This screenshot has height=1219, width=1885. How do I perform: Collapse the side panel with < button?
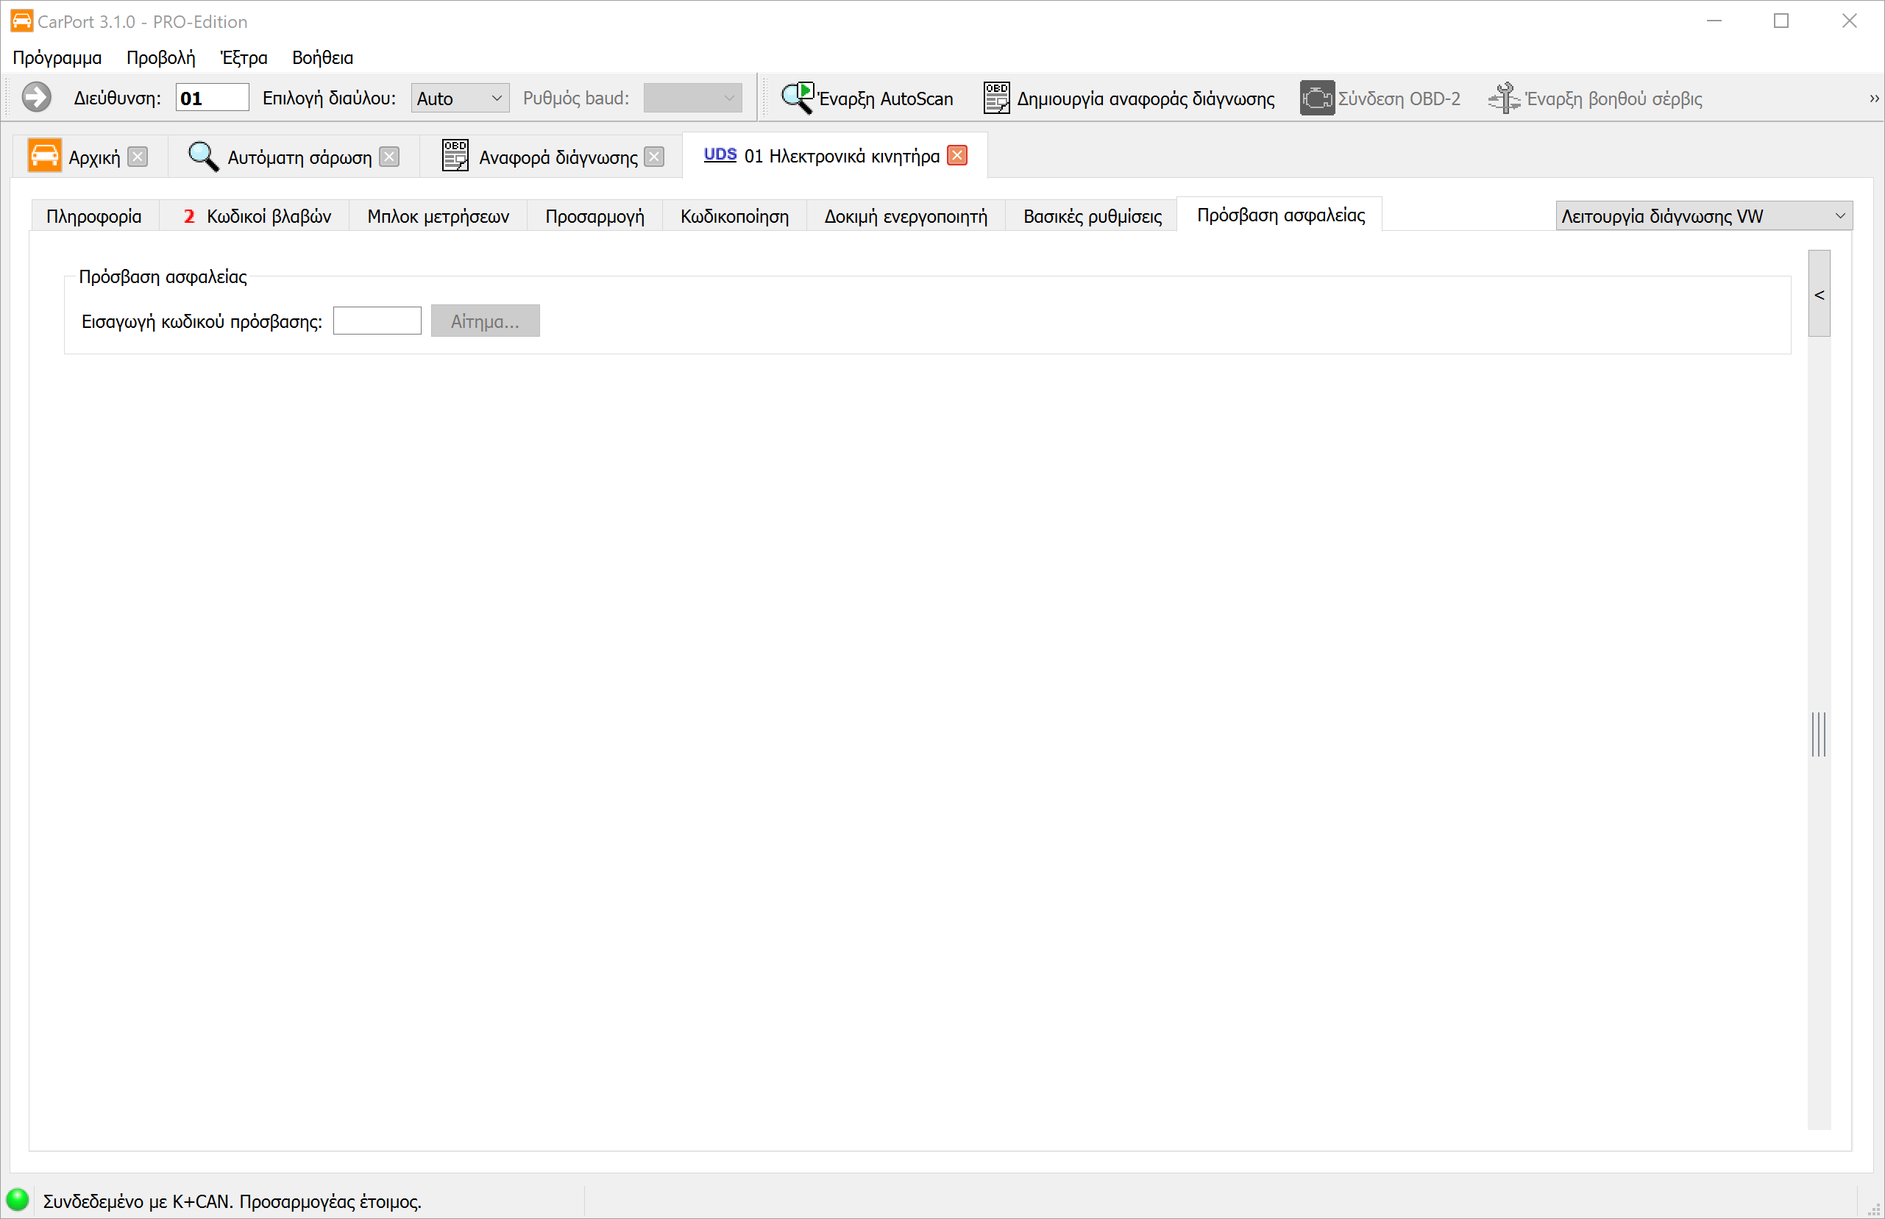coord(1820,295)
